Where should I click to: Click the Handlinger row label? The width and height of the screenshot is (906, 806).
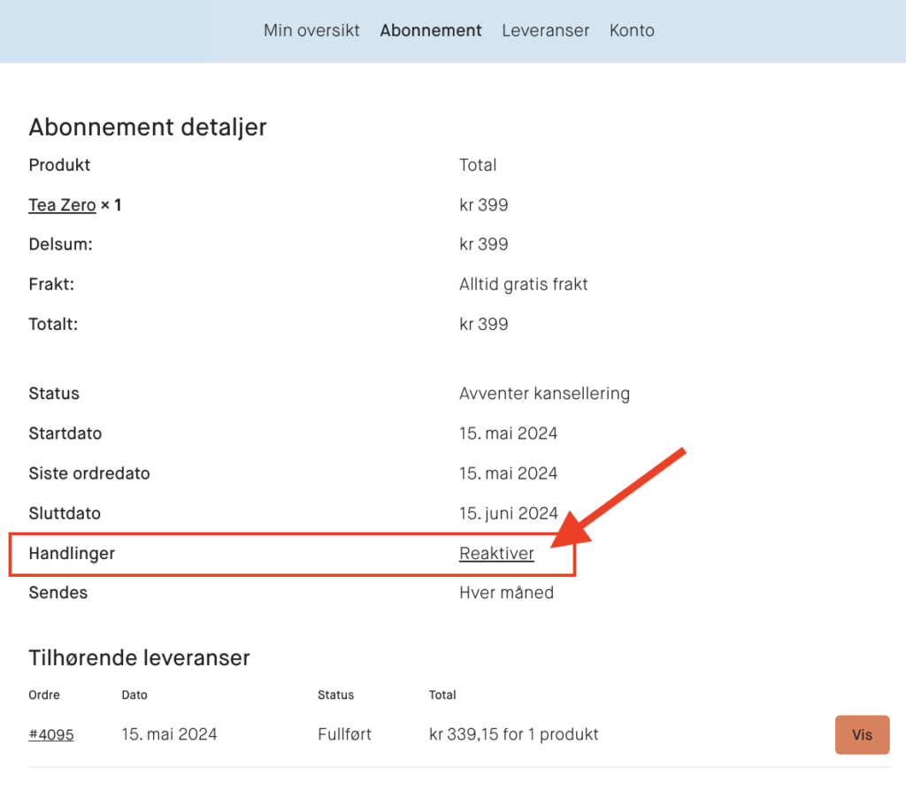pyautogui.click(x=72, y=554)
